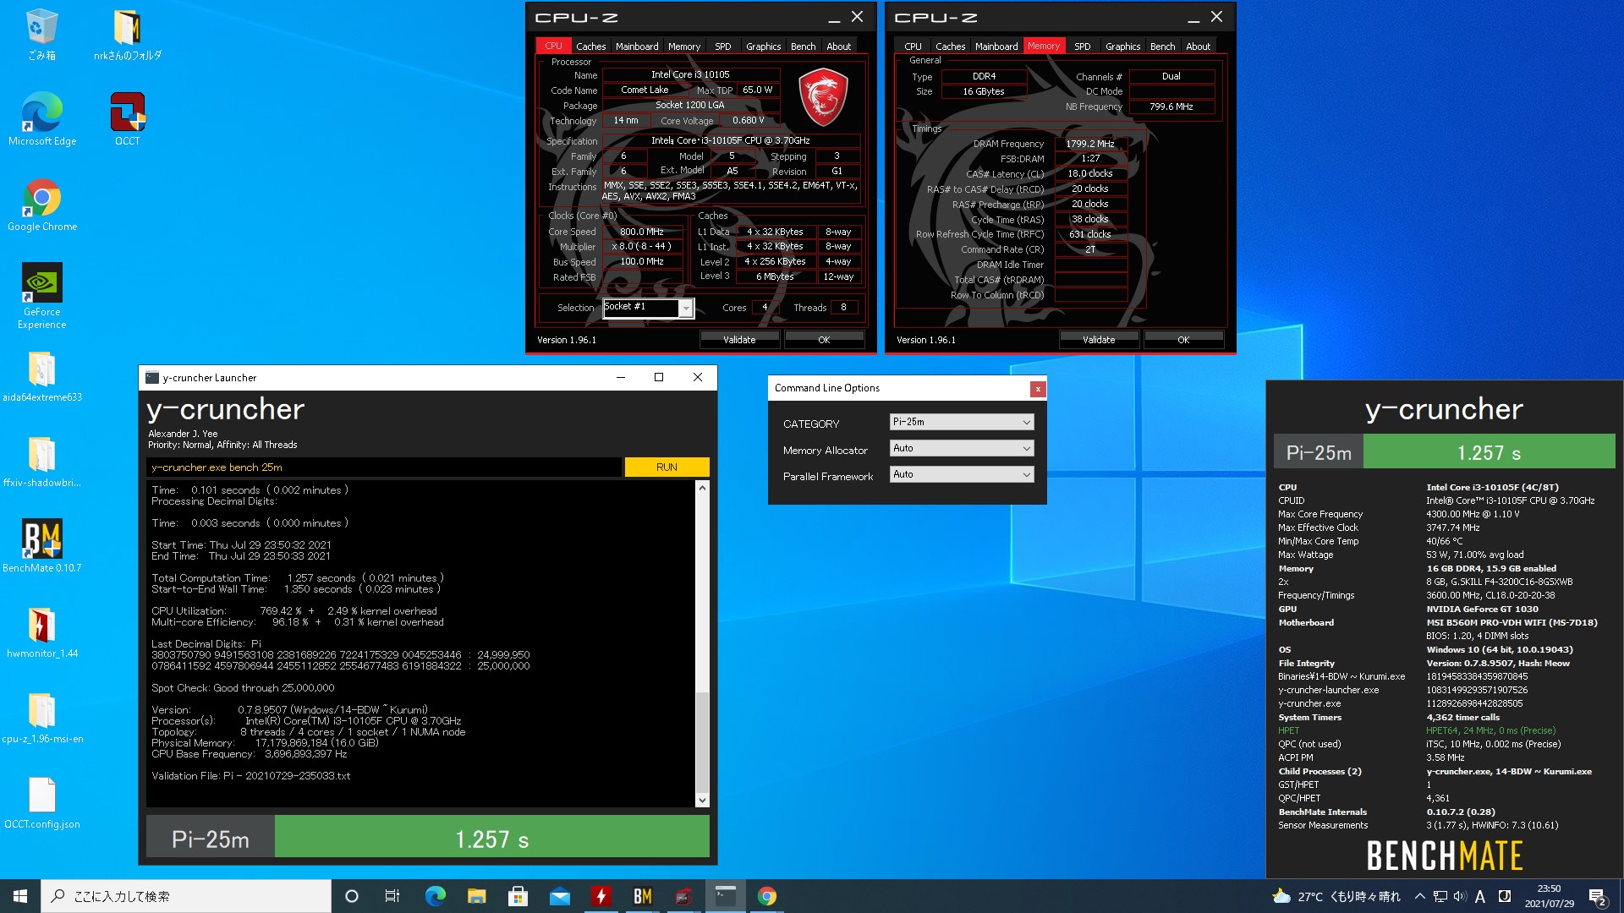Close the Command Line Options dialog
The height and width of the screenshot is (913, 1624).
tap(1037, 389)
